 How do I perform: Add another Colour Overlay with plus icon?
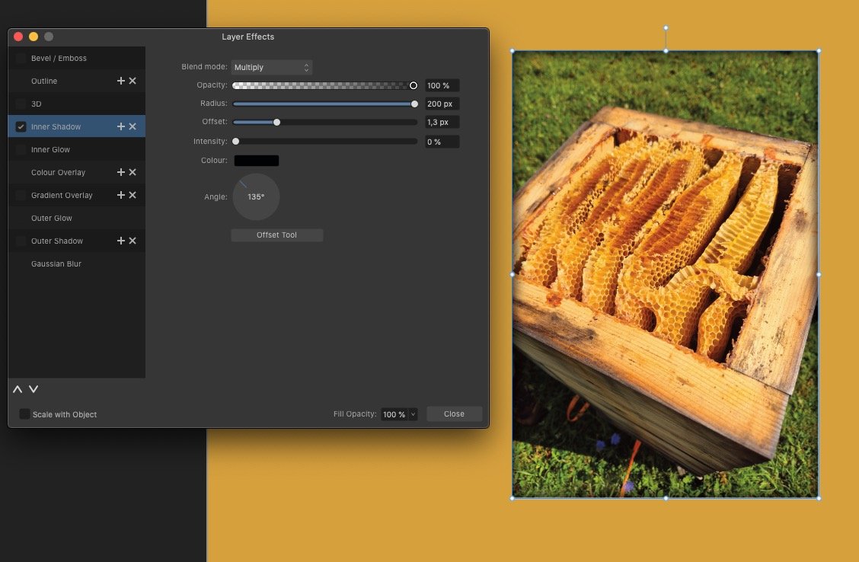click(121, 172)
